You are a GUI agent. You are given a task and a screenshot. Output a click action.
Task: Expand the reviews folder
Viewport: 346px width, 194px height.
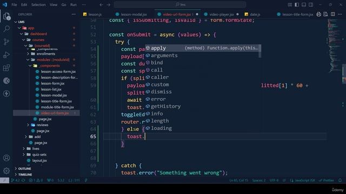point(28,125)
